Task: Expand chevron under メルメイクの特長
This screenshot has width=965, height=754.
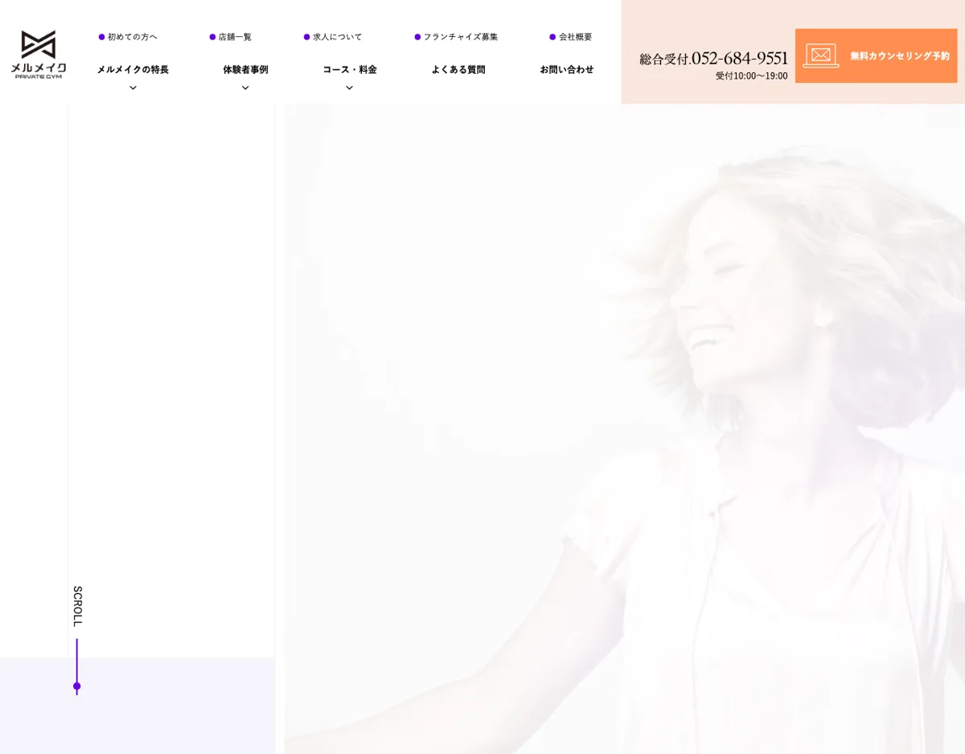Action: [133, 88]
